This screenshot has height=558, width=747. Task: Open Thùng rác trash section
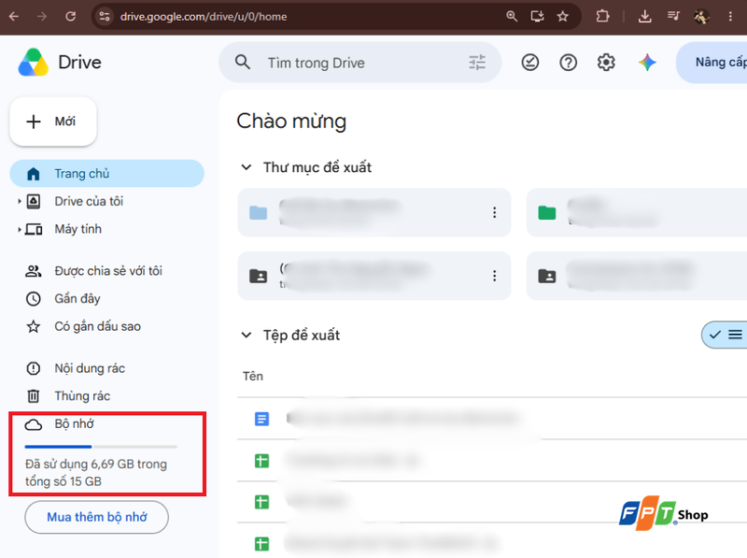coord(82,396)
